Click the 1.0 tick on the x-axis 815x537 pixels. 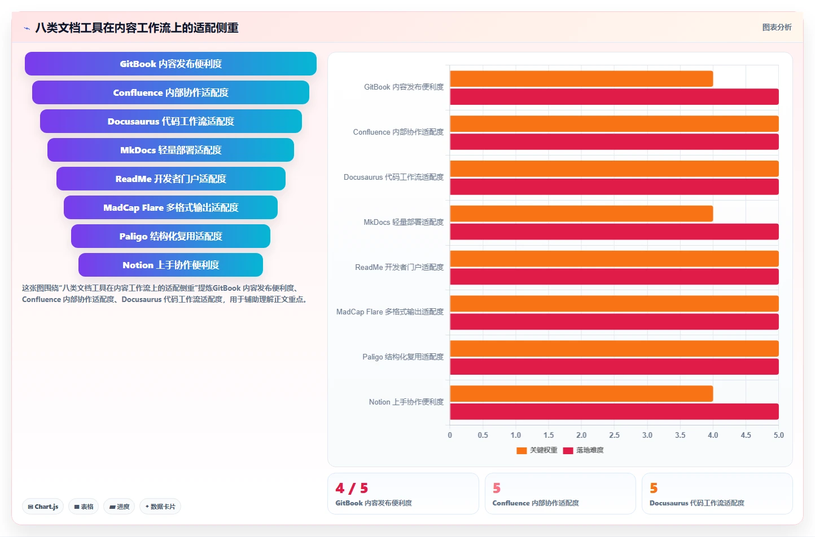tap(516, 436)
